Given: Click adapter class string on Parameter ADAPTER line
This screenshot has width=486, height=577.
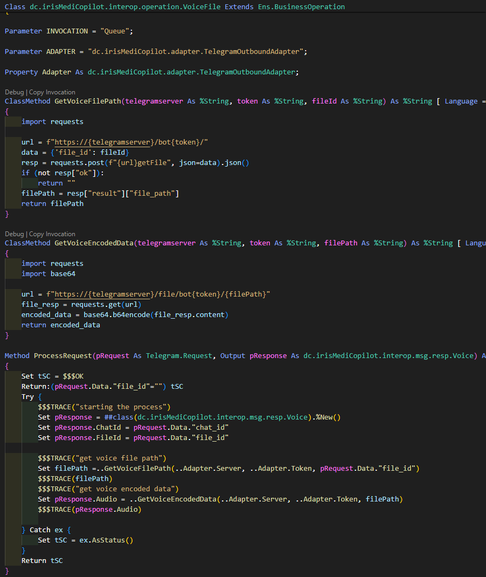Looking at the screenshot, I should tap(196, 52).
